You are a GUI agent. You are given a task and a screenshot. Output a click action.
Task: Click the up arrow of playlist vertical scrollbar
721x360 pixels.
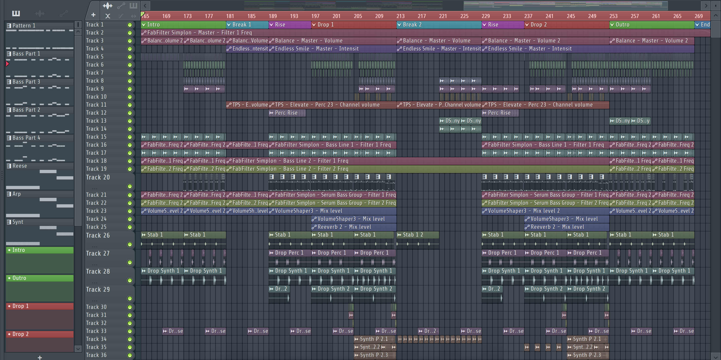tap(716, 16)
